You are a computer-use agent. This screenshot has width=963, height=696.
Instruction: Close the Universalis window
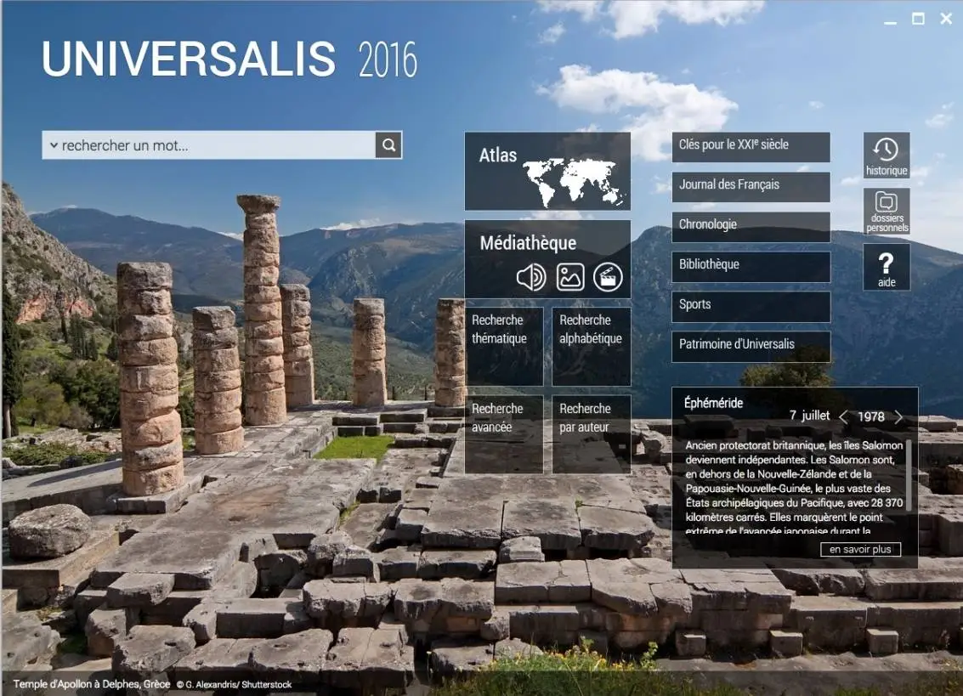click(946, 19)
